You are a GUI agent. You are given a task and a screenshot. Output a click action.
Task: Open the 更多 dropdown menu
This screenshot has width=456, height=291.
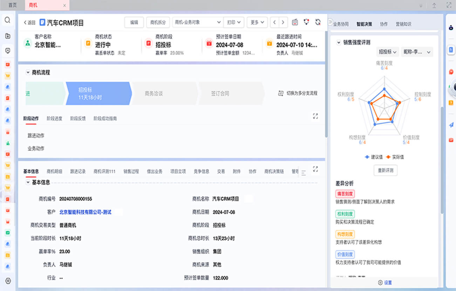257,22
